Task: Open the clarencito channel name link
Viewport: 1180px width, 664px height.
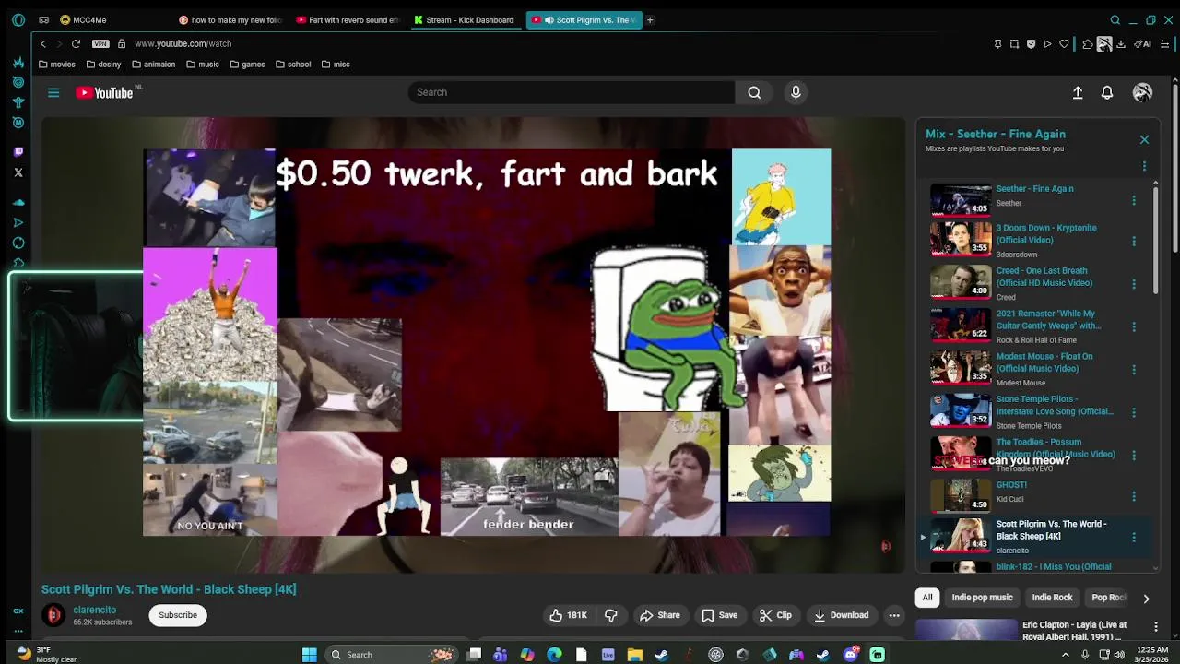Action: click(x=95, y=610)
